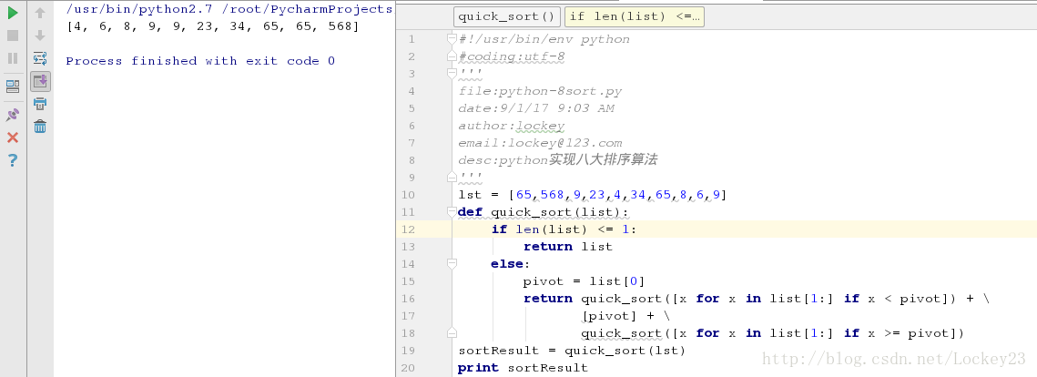Image resolution: width=1037 pixels, height=377 pixels.
Task: Click the Down the stack trace arrow
Action: 40,36
